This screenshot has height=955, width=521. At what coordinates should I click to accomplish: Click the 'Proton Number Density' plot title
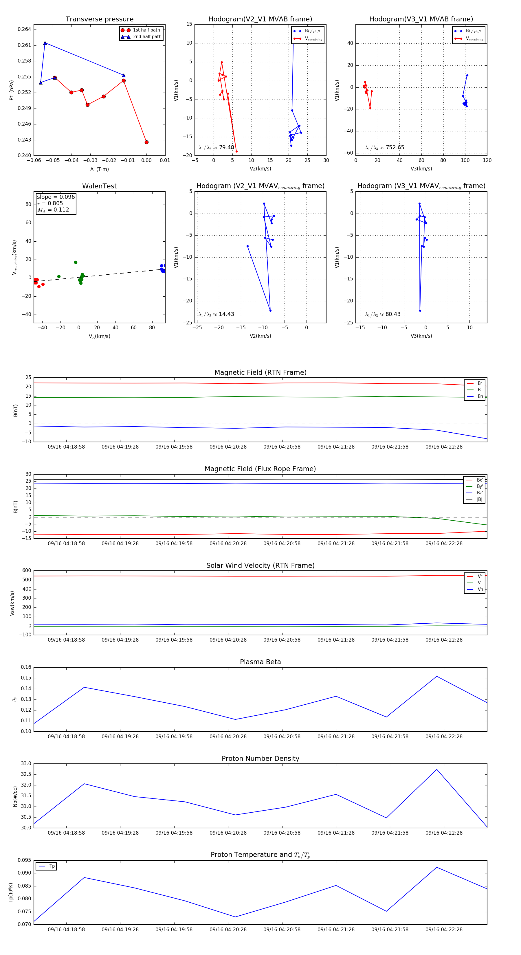point(260,758)
